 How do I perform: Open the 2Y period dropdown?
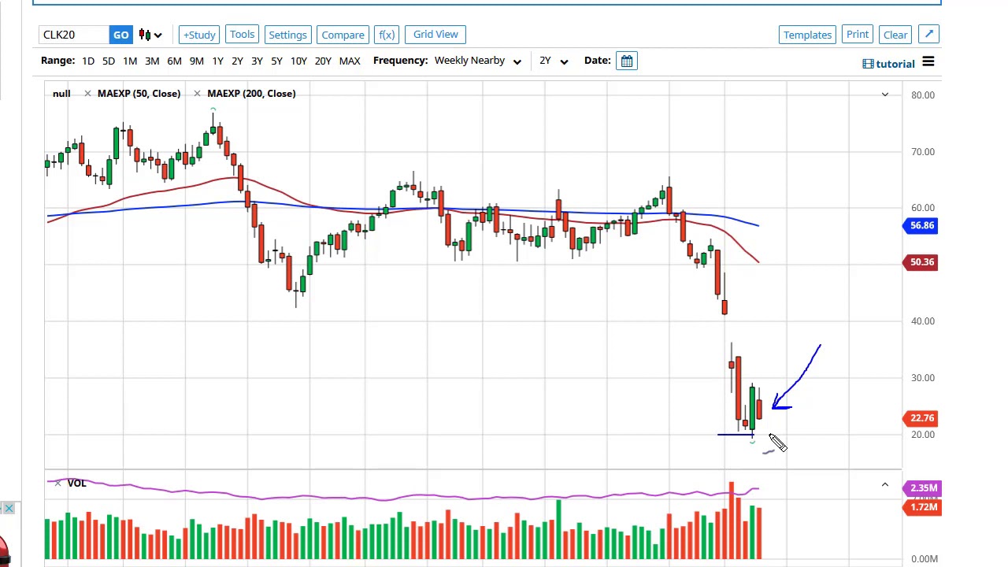(x=554, y=61)
